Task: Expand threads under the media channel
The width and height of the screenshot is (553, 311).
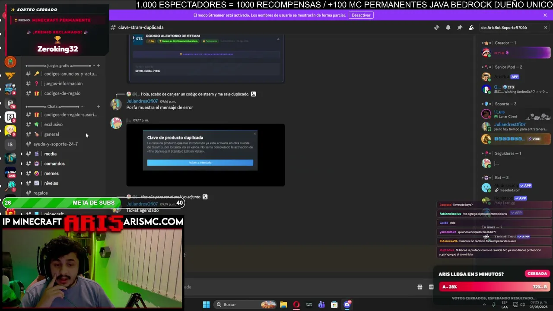Action: point(22,154)
